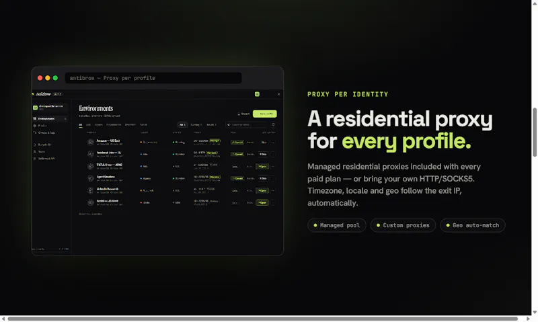Click the horizontal scrollbar left arrow

[x=3, y=319]
